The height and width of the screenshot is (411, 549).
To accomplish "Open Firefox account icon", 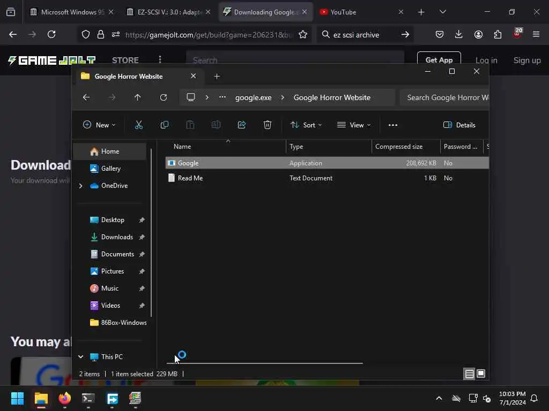I will click(x=478, y=34).
